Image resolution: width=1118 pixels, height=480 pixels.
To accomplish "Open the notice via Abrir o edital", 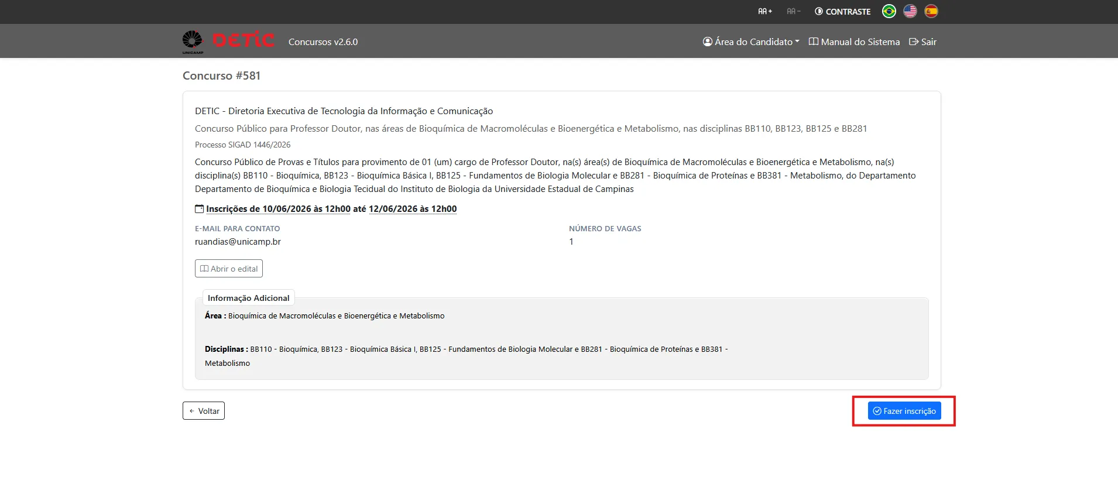I will [229, 269].
